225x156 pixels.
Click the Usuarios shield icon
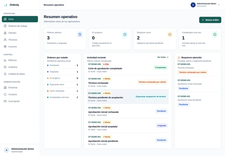pos(5,95)
